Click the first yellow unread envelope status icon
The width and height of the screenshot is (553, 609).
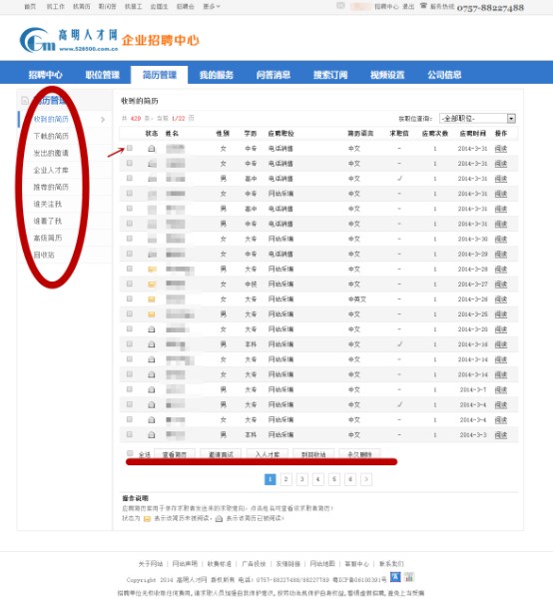[152, 270]
